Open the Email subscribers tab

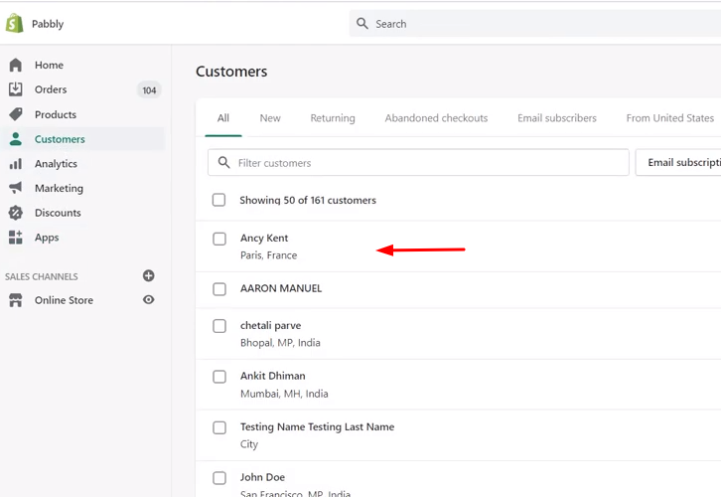click(557, 118)
